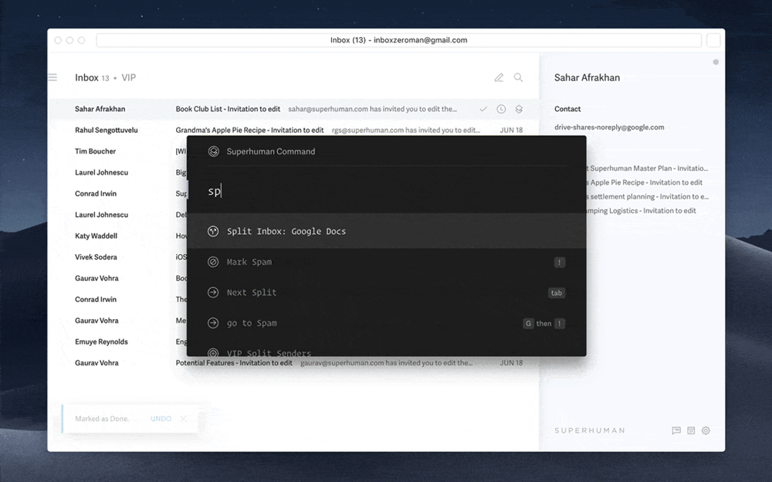Click the Next Split arrow icon

click(x=213, y=292)
